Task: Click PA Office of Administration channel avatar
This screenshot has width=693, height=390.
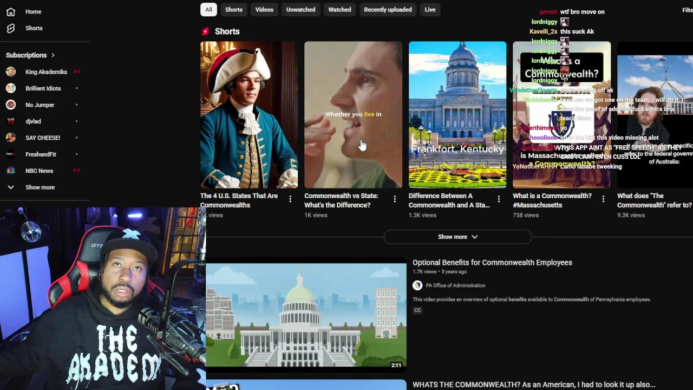Action: 417,285
